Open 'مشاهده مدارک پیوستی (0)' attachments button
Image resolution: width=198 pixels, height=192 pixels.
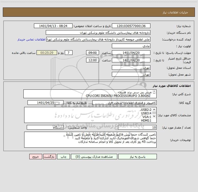coord(94,157)
